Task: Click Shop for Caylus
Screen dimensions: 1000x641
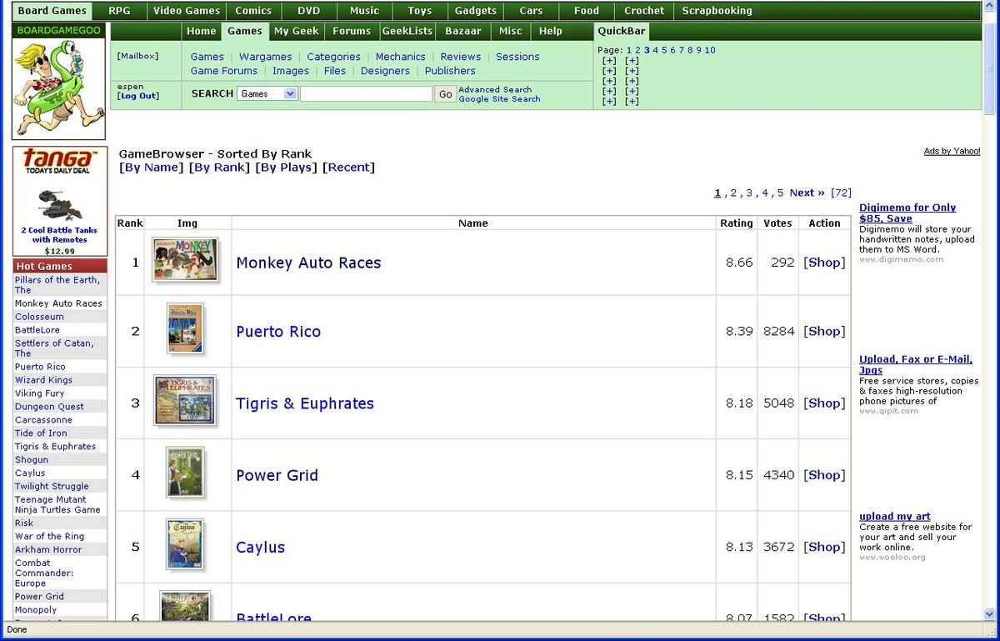Action: [x=824, y=547]
